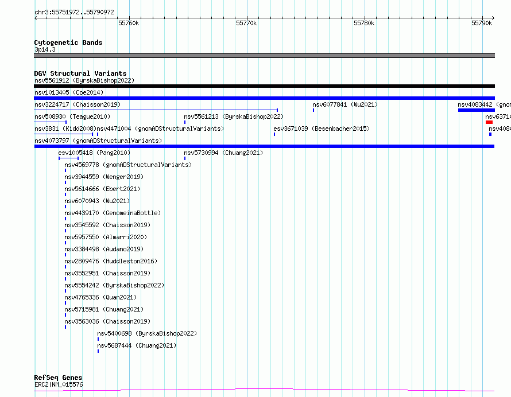Click the nsv6077841 (Wu2021) label

click(345, 104)
